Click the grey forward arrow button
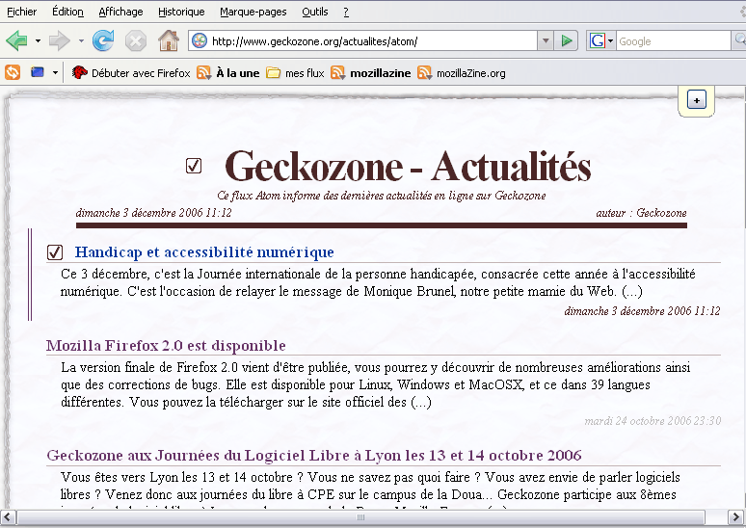The image size is (746, 528). pos(59,40)
